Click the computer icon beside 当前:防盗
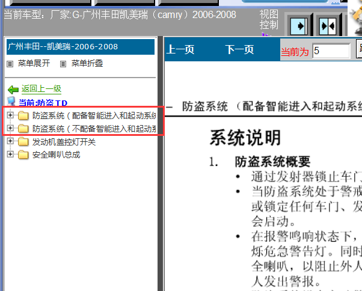Viewport: 362px width, 291px height. (x=11, y=101)
